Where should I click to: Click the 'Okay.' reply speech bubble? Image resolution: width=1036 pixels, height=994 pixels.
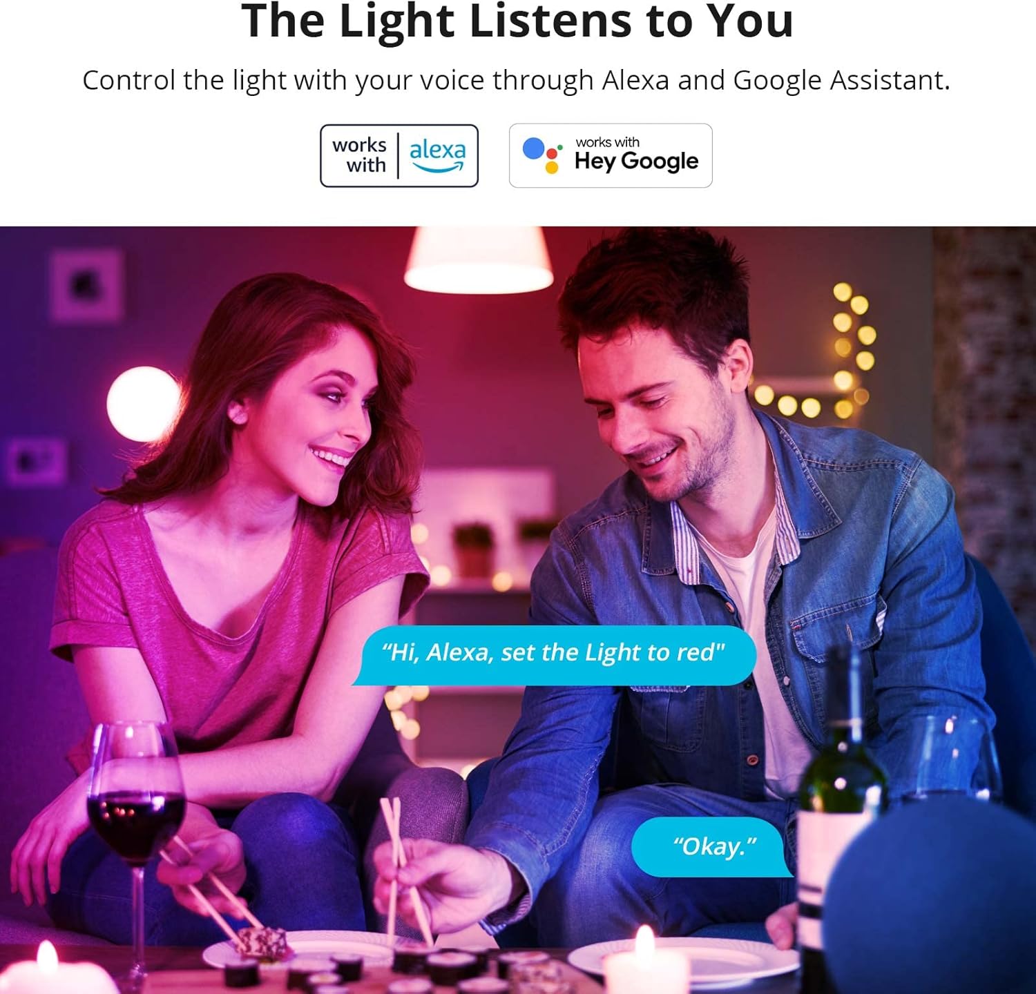click(x=713, y=847)
